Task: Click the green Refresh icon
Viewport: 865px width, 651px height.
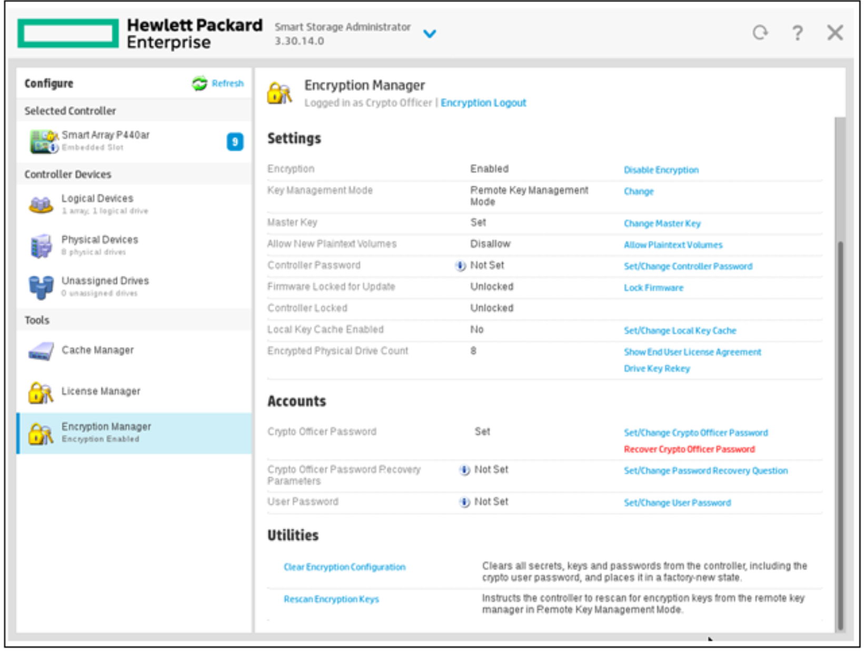Action: (x=200, y=83)
